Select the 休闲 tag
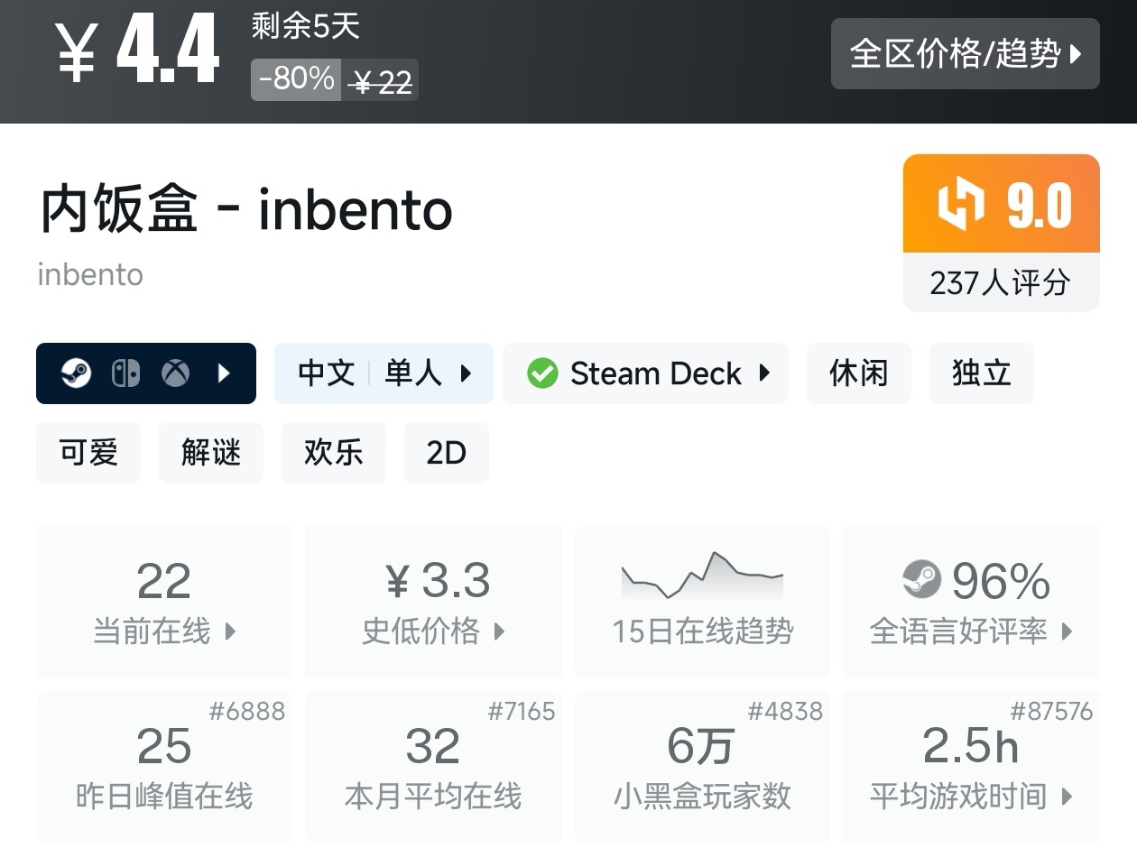The height and width of the screenshot is (857, 1137). click(x=858, y=373)
